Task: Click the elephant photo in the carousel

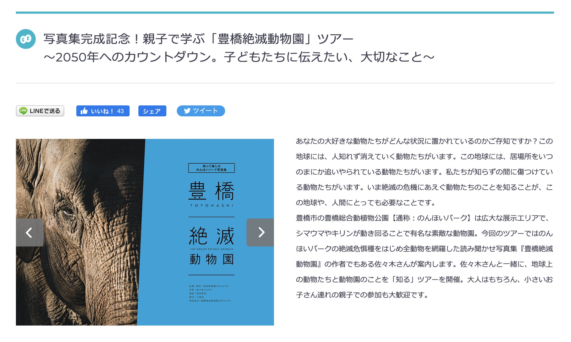Action: click(80, 192)
